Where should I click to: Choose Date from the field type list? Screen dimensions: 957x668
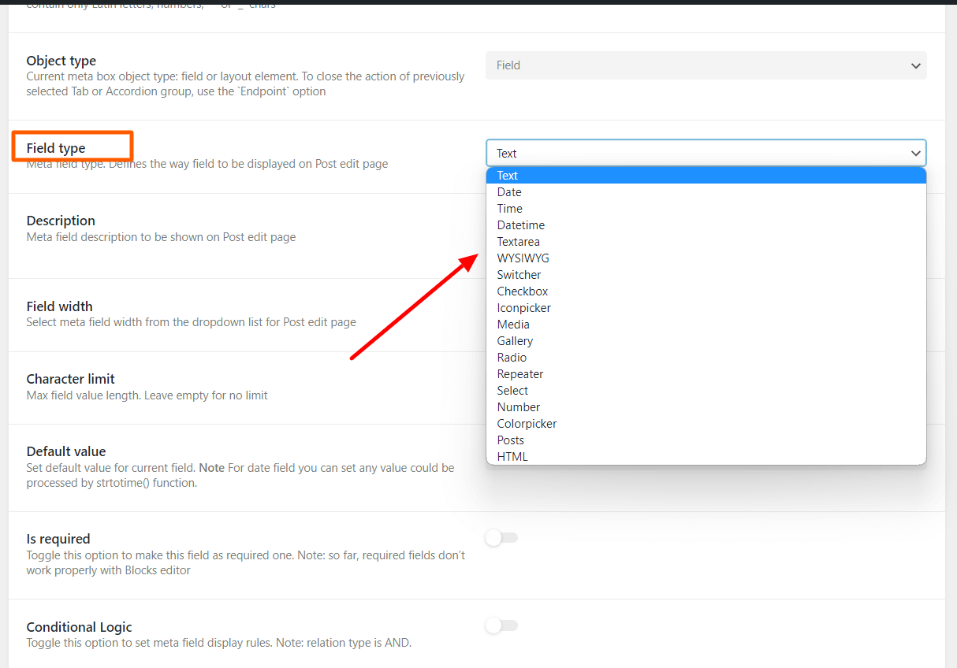coord(706,192)
